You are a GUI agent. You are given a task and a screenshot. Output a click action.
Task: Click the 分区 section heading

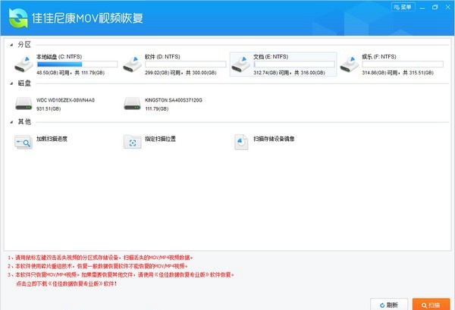24,45
